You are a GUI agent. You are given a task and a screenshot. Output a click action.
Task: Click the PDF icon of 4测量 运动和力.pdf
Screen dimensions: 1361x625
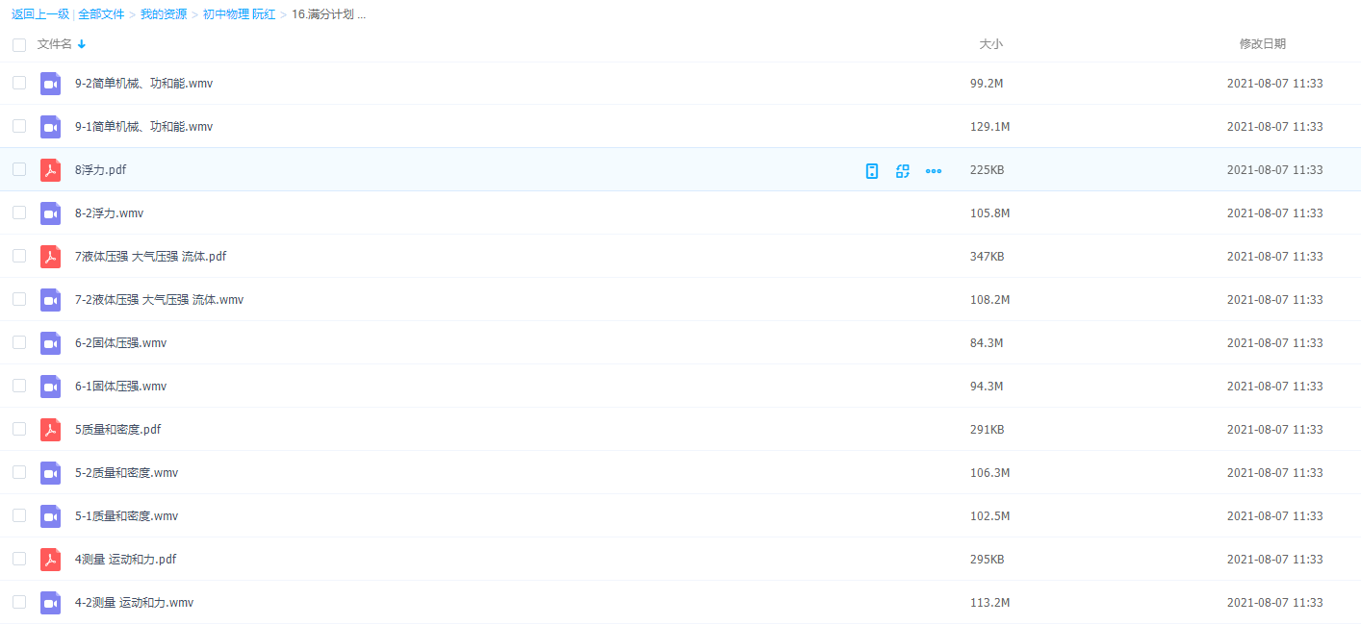(x=50, y=560)
